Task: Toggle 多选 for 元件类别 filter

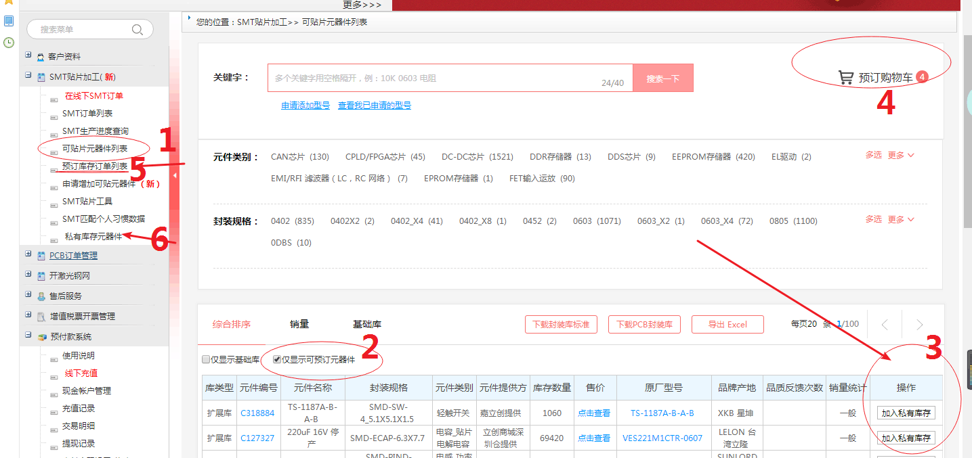Action: [873, 155]
